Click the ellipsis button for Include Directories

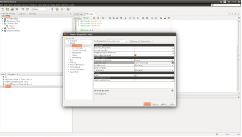tap(173, 48)
